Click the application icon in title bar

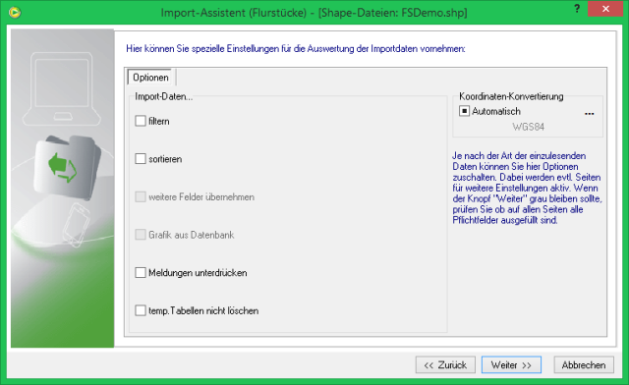15,13
